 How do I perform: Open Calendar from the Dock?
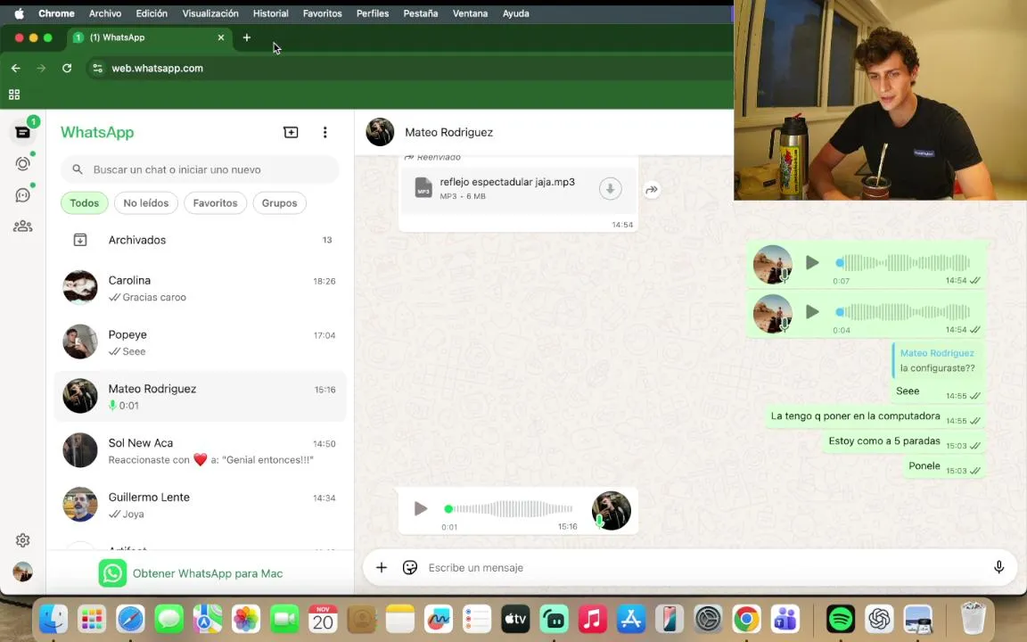click(x=323, y=619)
